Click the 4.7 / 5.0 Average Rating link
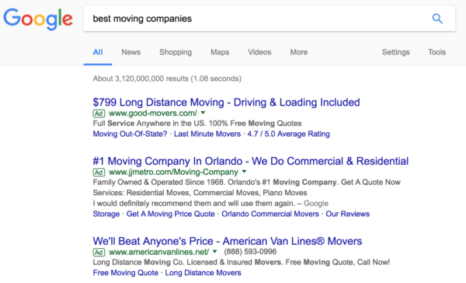This screenshot has height=283, width=466. 289,134
